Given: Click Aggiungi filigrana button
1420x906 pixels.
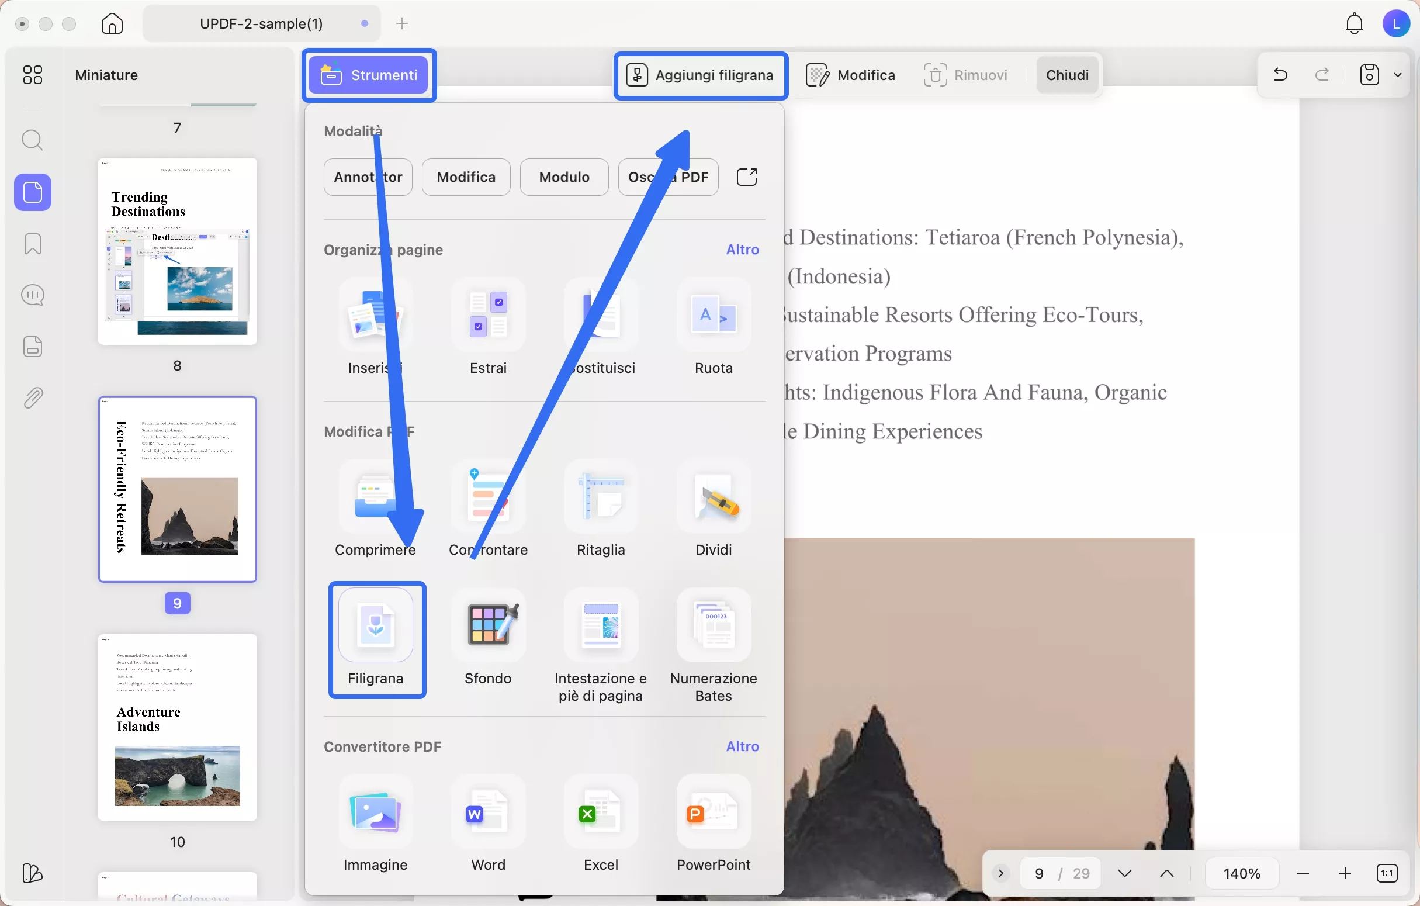Looking at the screenshot, I should 701,75.
